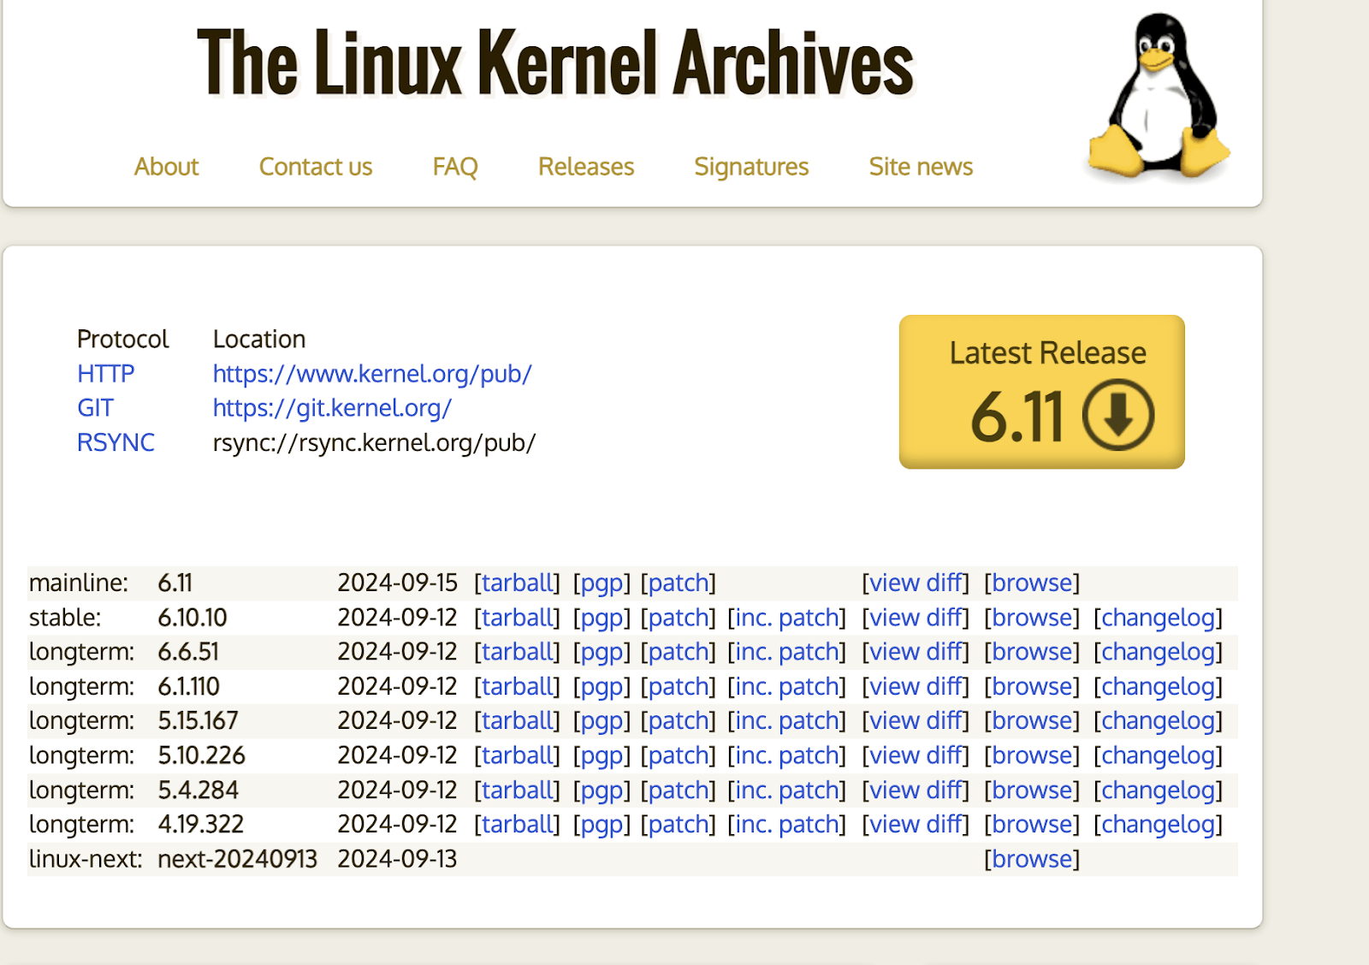This screenshot has height=965, width=1369.
Task: Open the changelog for 6.6.51
Action: 1158,651
